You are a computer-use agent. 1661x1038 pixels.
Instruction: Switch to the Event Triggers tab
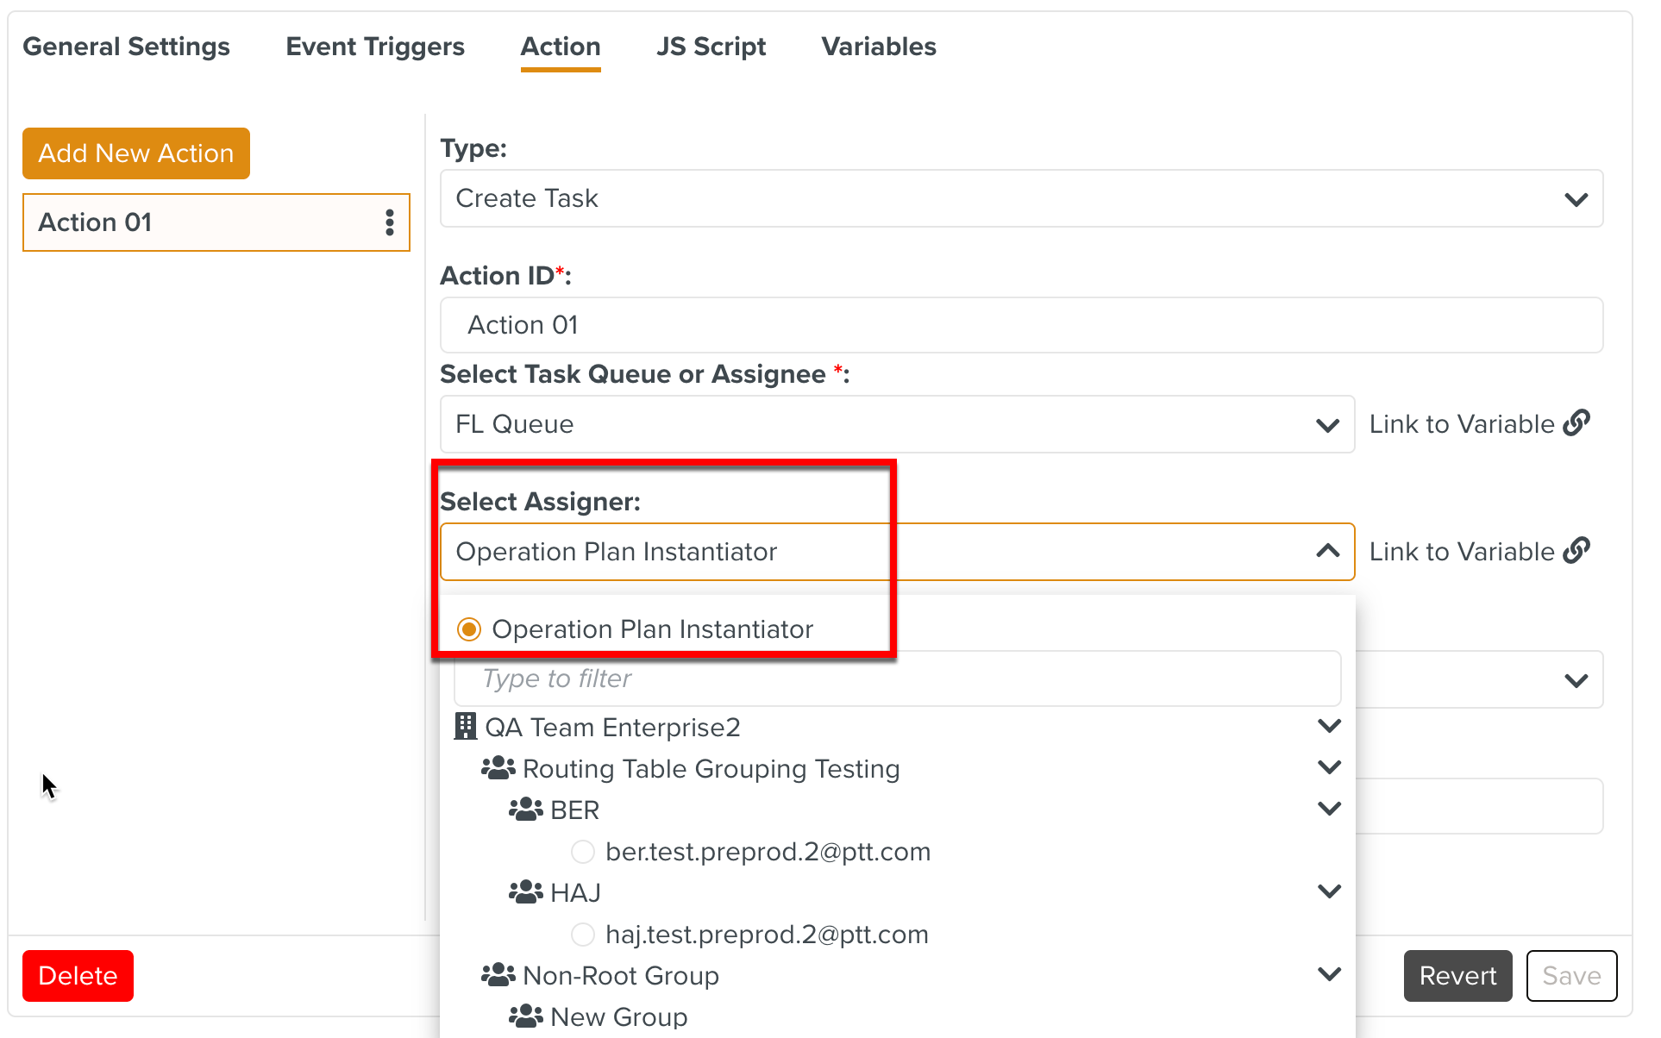[375, 47]
